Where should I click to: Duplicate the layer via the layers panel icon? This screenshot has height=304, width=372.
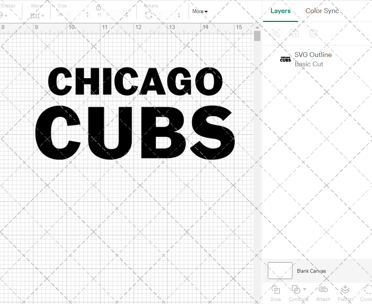(x=276, y=33)
